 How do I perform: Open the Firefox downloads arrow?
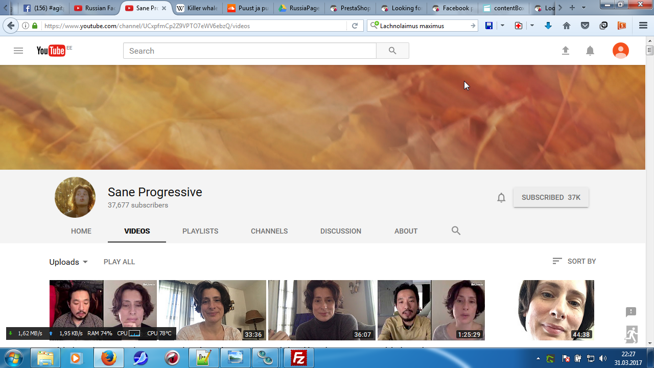pos(548,26)
